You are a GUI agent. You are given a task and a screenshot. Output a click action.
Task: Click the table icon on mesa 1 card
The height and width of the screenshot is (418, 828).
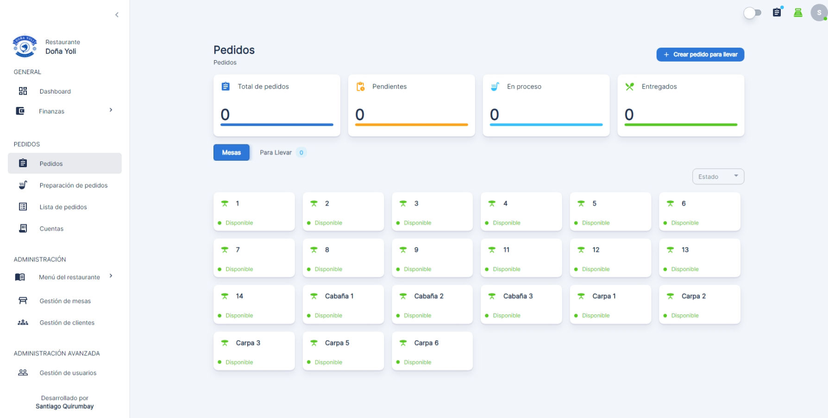(225, 203)
